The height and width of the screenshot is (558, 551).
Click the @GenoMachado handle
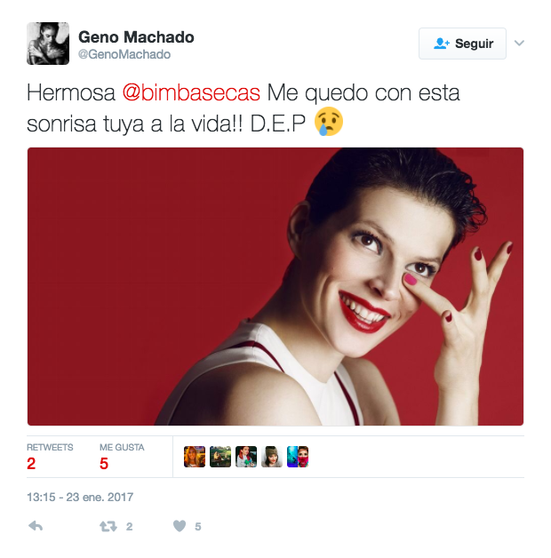pos(124,54)
